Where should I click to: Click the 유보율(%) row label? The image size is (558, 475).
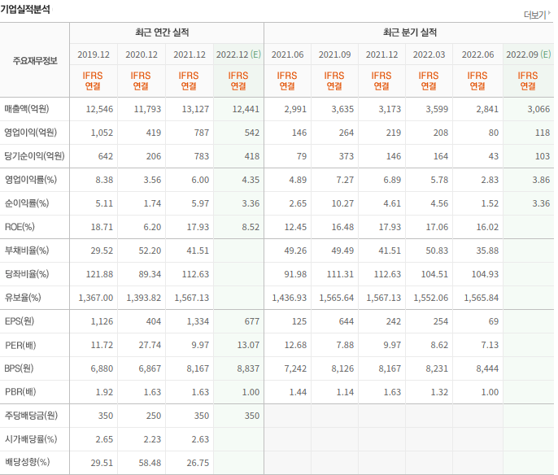click(x=23, y=298)
